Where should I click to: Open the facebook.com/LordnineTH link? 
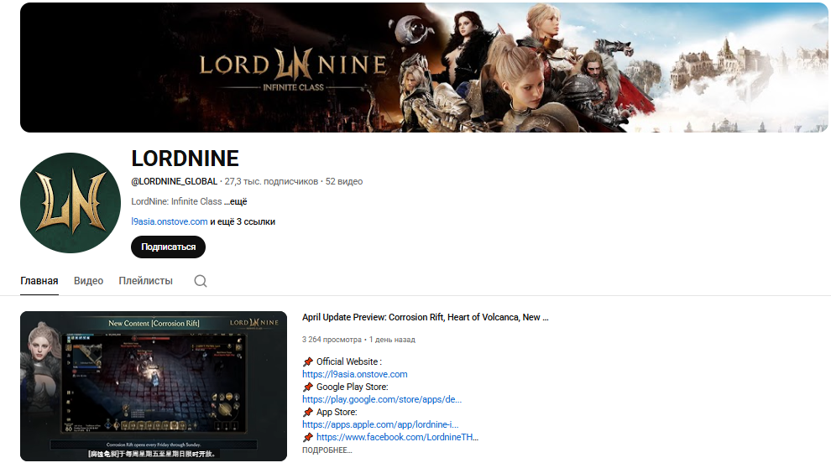tap(397, 437)
